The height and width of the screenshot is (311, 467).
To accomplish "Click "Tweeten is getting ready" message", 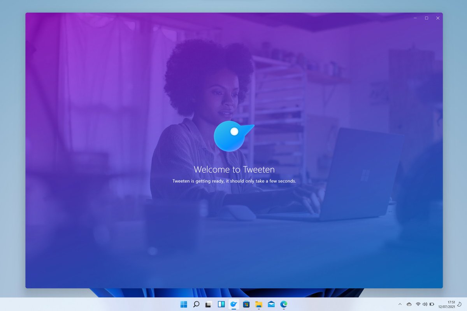I will point(234,181).
